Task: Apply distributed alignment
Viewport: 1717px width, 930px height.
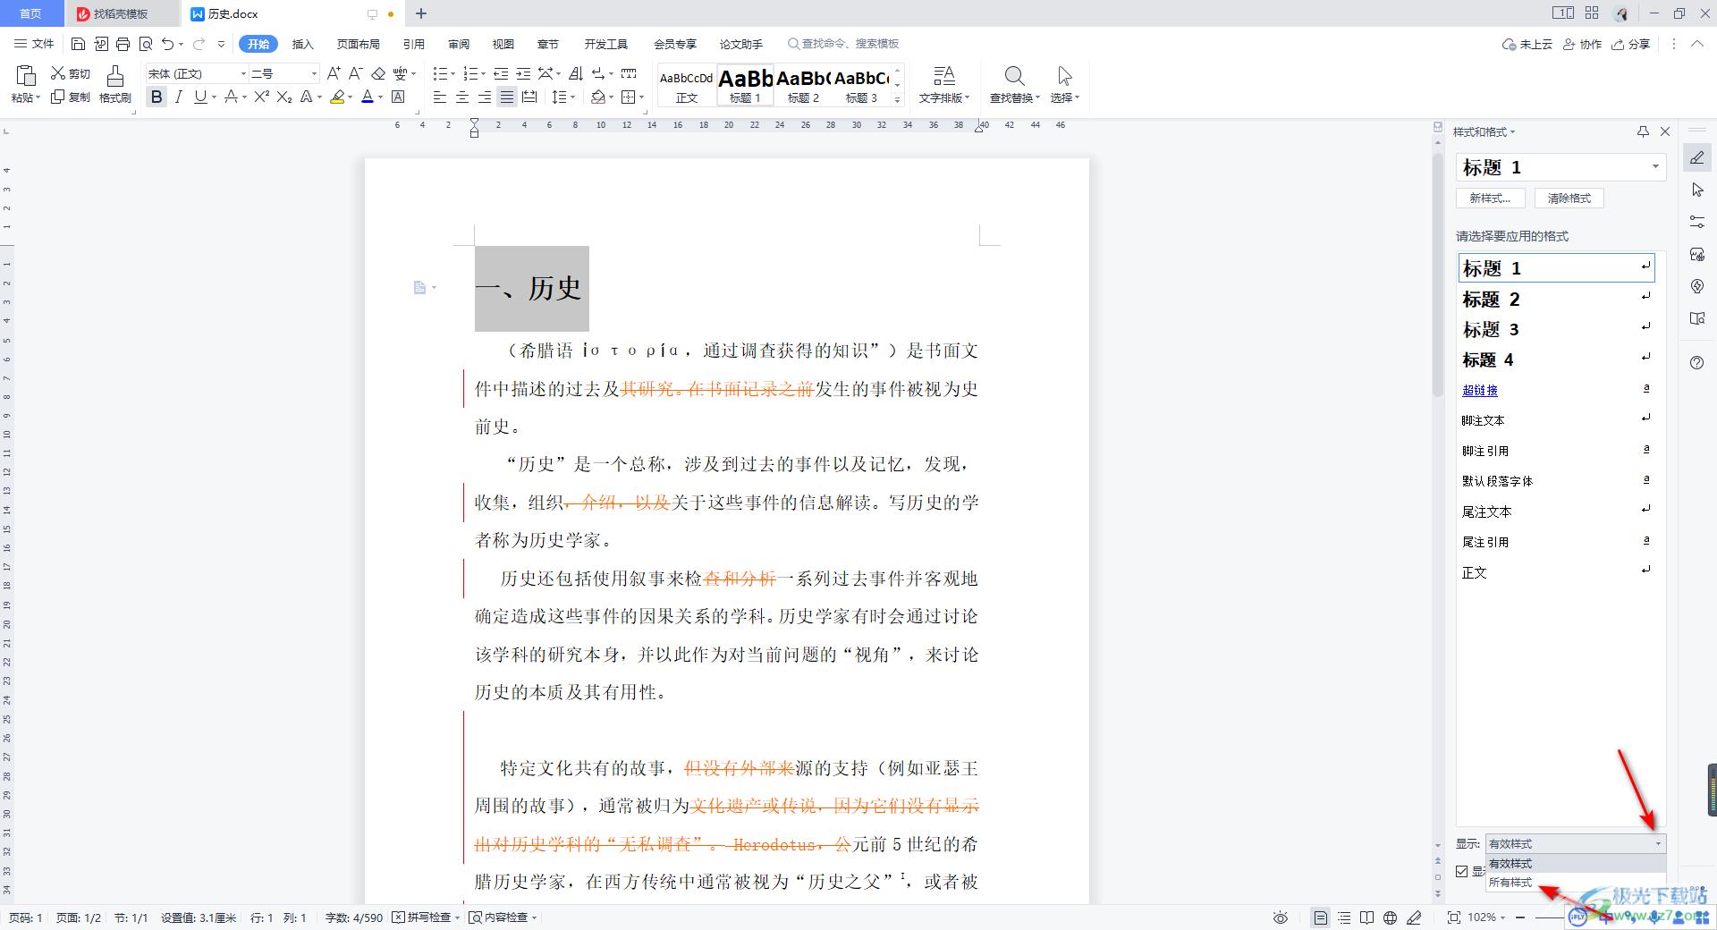Action: 529,97
